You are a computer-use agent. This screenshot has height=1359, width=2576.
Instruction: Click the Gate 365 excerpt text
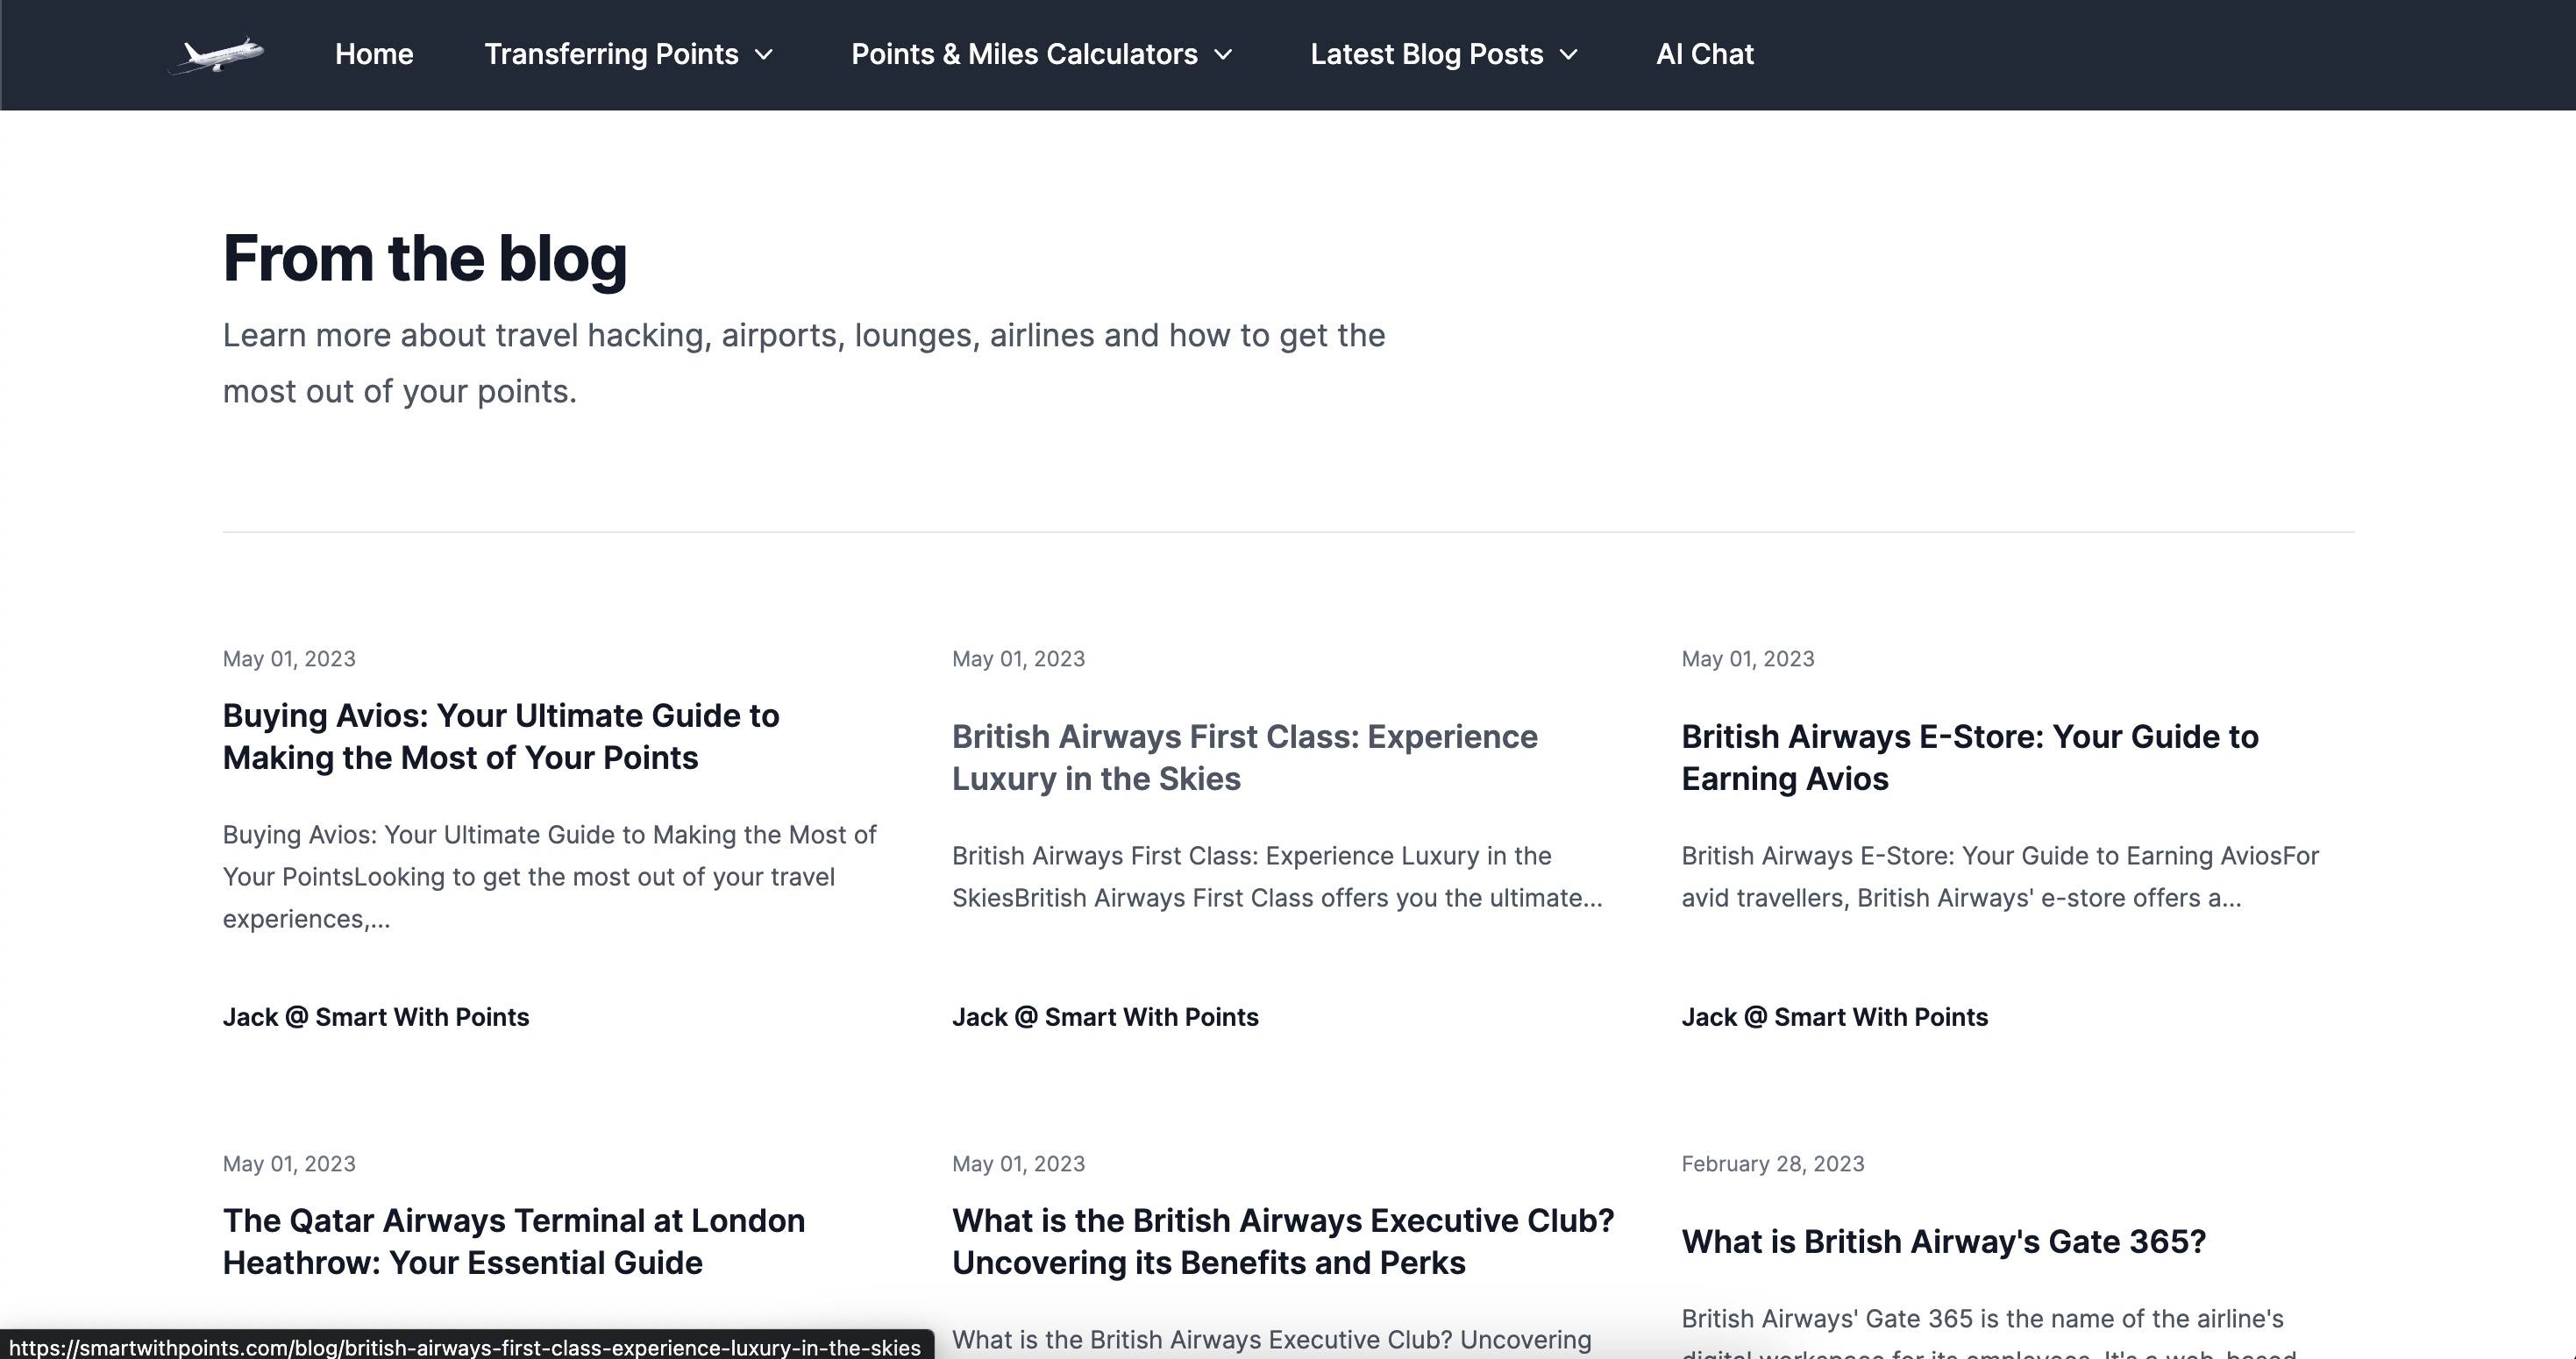1988,1331
